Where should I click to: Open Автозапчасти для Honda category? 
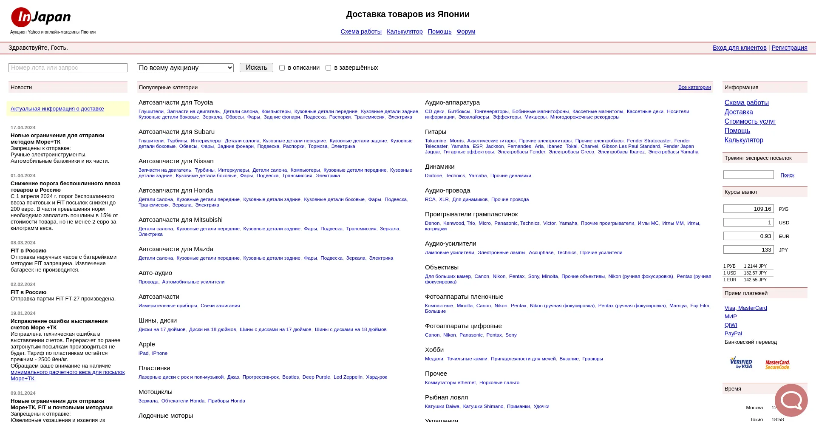[176, 190]
